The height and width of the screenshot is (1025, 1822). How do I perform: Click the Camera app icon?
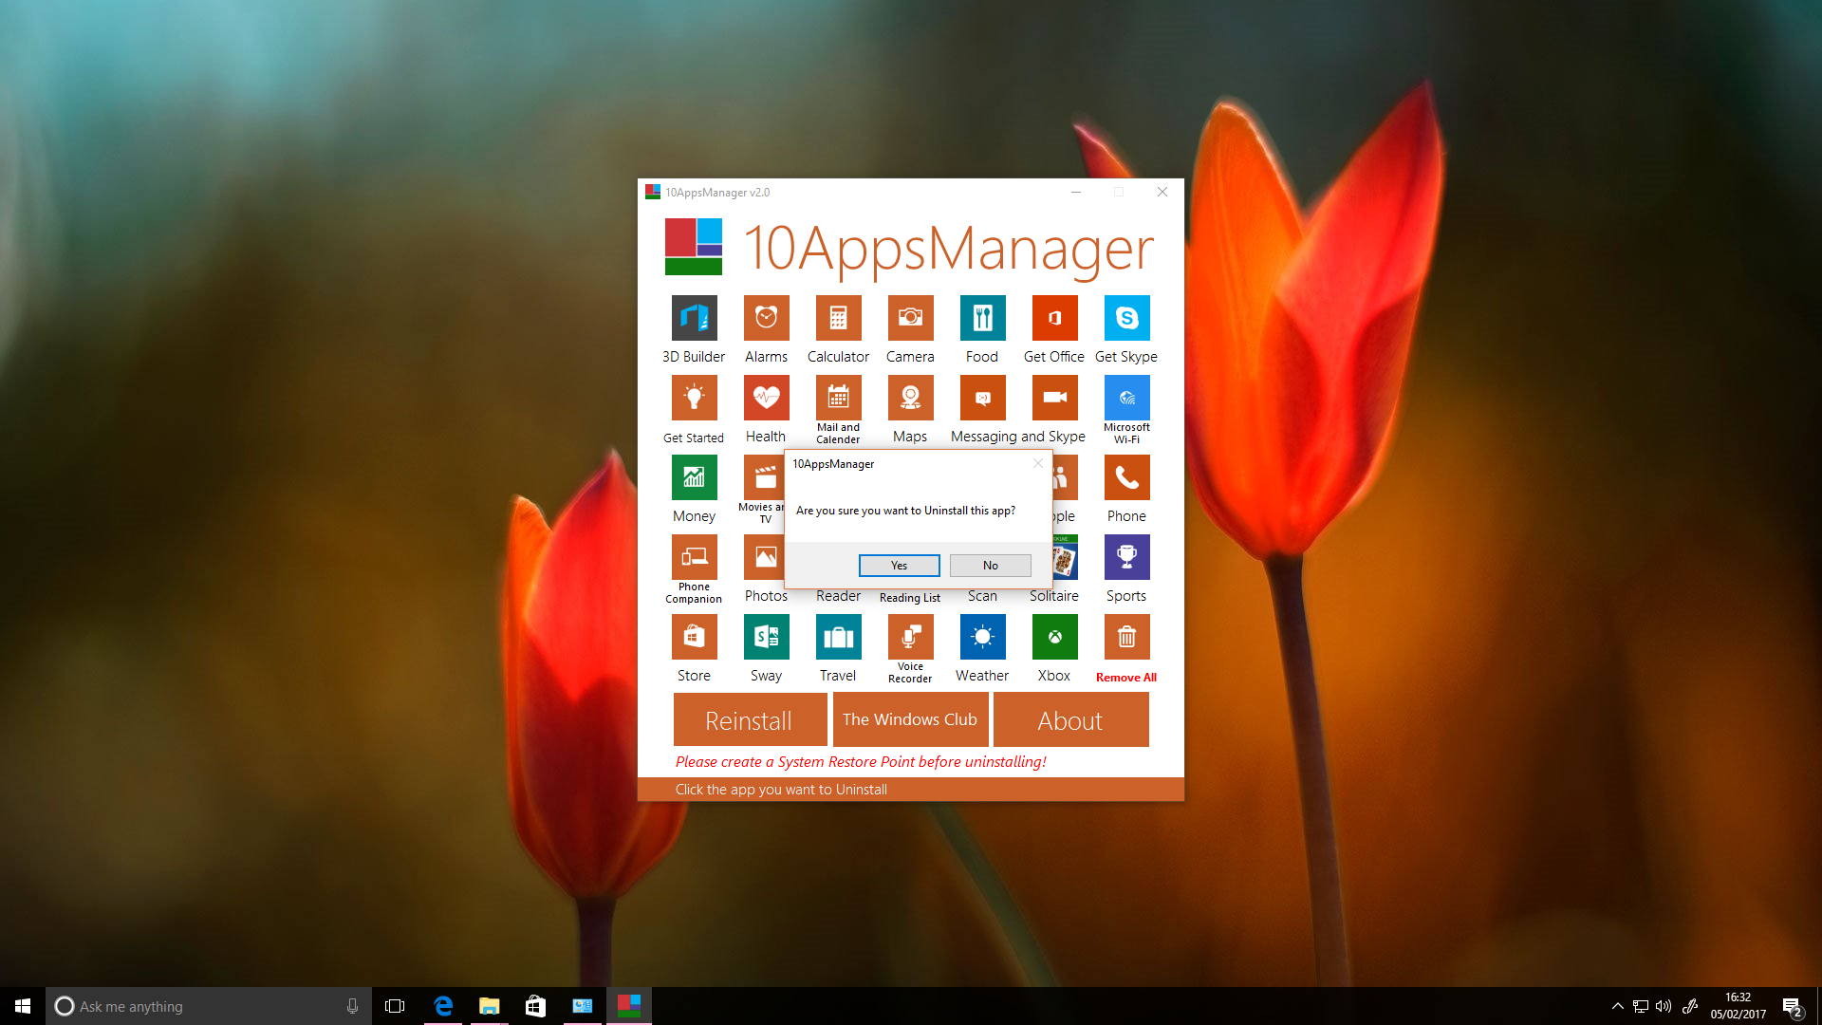908,317
